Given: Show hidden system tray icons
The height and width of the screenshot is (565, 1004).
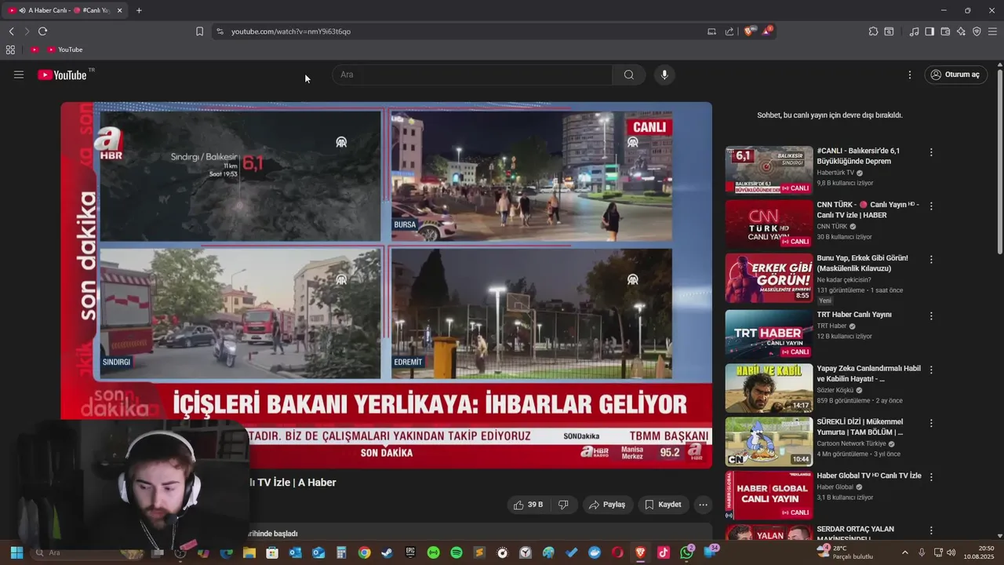Looking at the screenshot, I should [904, 552].
